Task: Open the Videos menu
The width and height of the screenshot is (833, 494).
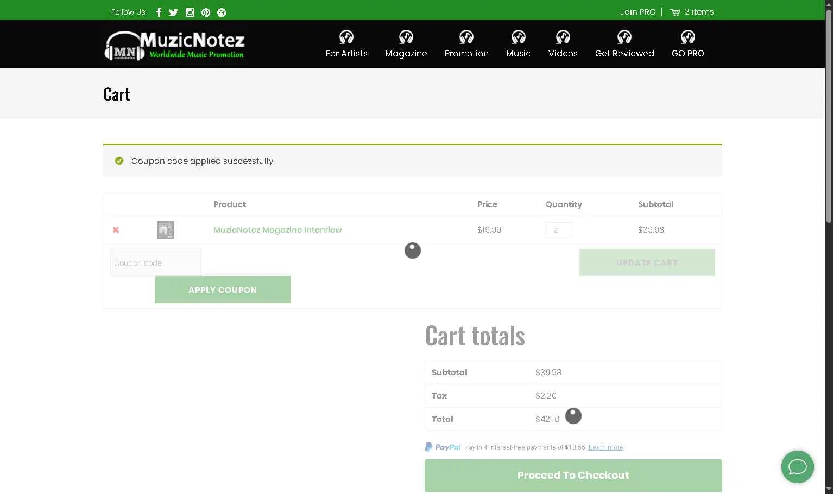Action: click(563, 53)
